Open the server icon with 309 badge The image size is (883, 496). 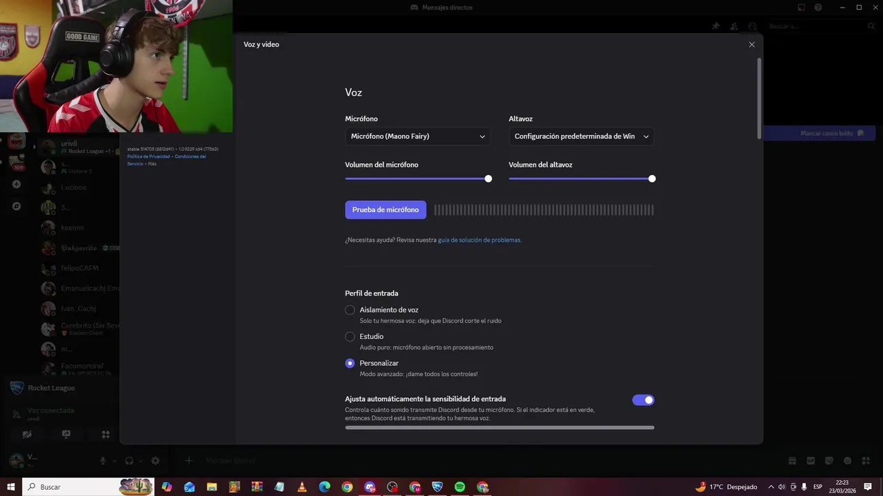click(x=17, y=163)
